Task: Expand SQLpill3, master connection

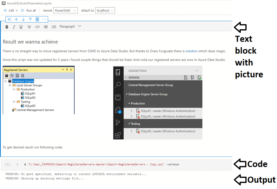Action: click(131, 131)
